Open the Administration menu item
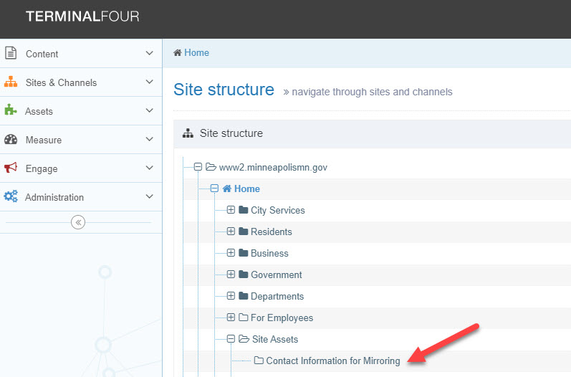 pyautogui.click(x=81, y=196)
